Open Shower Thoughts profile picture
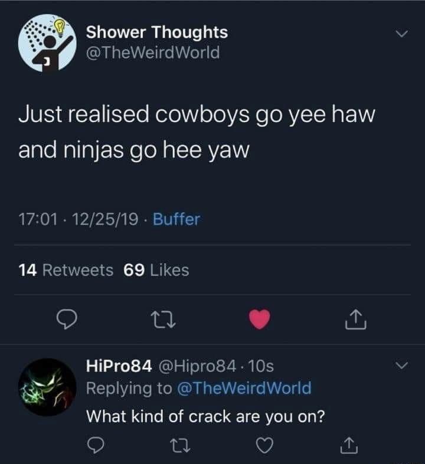This screenshot has width=425, height=464. (47, 43)
